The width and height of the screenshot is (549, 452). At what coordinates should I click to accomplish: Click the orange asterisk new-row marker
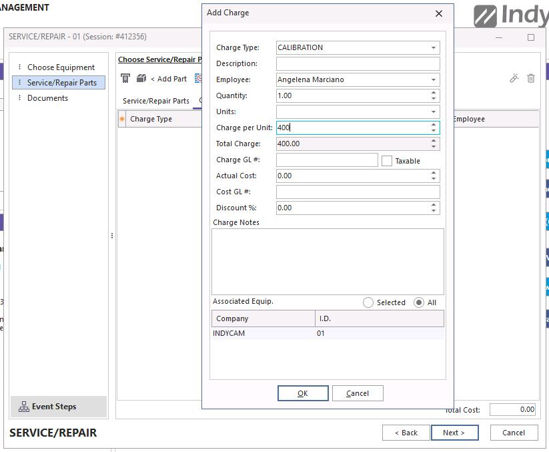click(122, 119)
